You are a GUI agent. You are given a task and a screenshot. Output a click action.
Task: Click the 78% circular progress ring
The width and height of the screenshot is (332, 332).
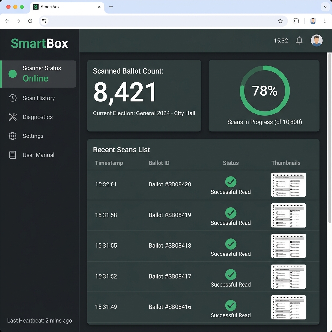click(265, 91)
